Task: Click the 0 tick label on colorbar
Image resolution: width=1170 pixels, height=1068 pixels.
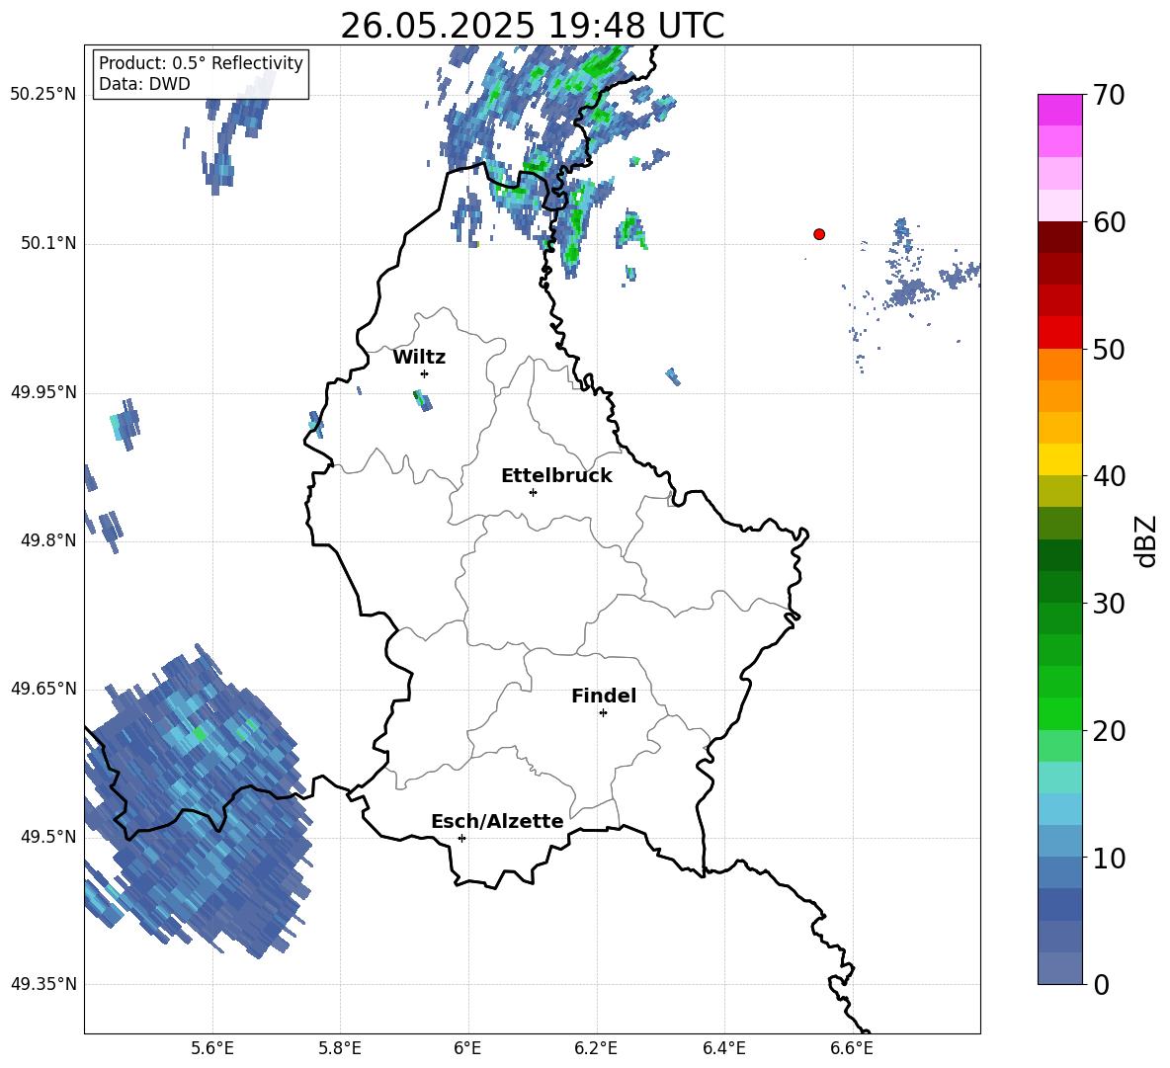Action: coord(1101,984)
